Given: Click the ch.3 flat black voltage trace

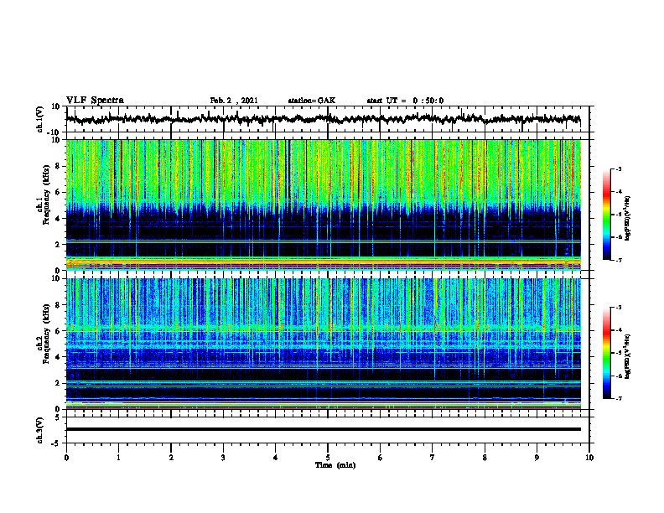Looking at the screenshot, I should [323, 429].
